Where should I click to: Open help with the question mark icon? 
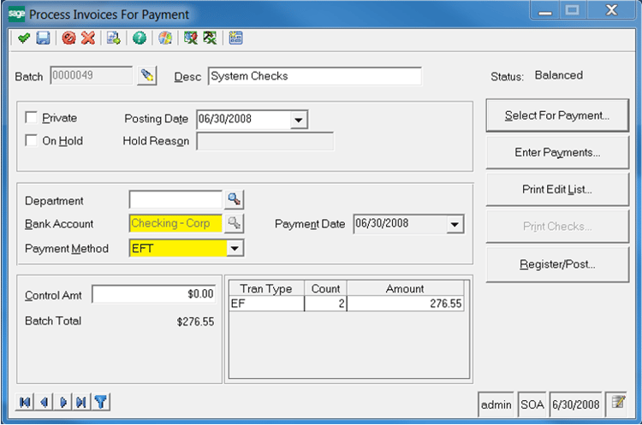tap(139, 38)
